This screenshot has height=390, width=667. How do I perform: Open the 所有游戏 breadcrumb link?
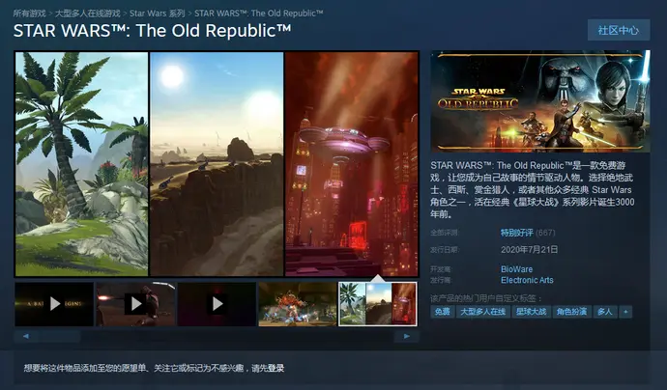[29, 14]
